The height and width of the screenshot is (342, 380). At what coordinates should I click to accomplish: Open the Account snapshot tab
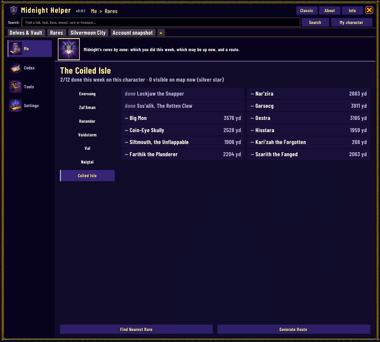pos(133,33)
